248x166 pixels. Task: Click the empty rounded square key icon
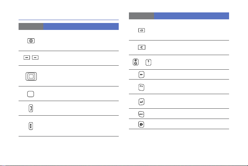[31, 94]
